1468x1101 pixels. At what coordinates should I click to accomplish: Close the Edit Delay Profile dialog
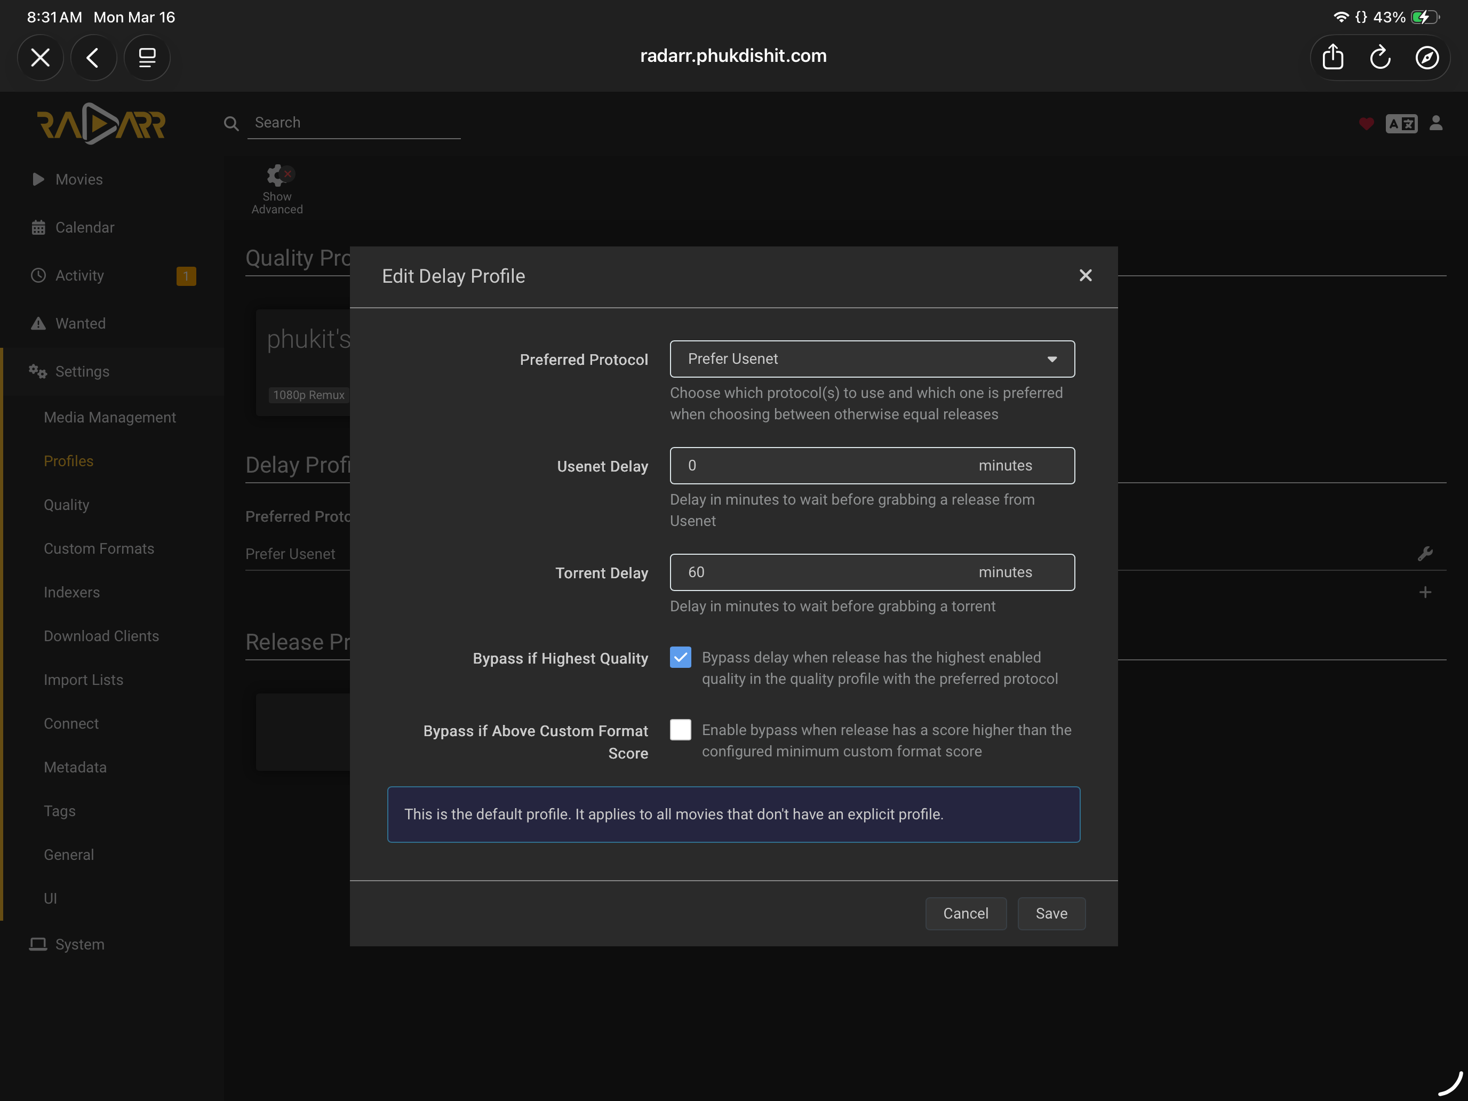pyautogui.click(x=1085, y=275)
